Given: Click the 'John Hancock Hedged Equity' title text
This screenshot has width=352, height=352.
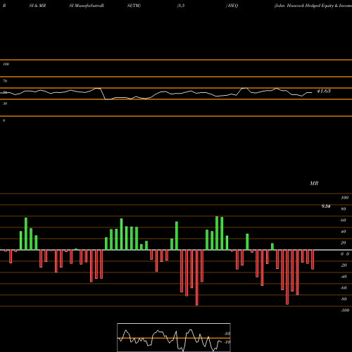Looking at the screenshot, I should (x=304, y=6).
